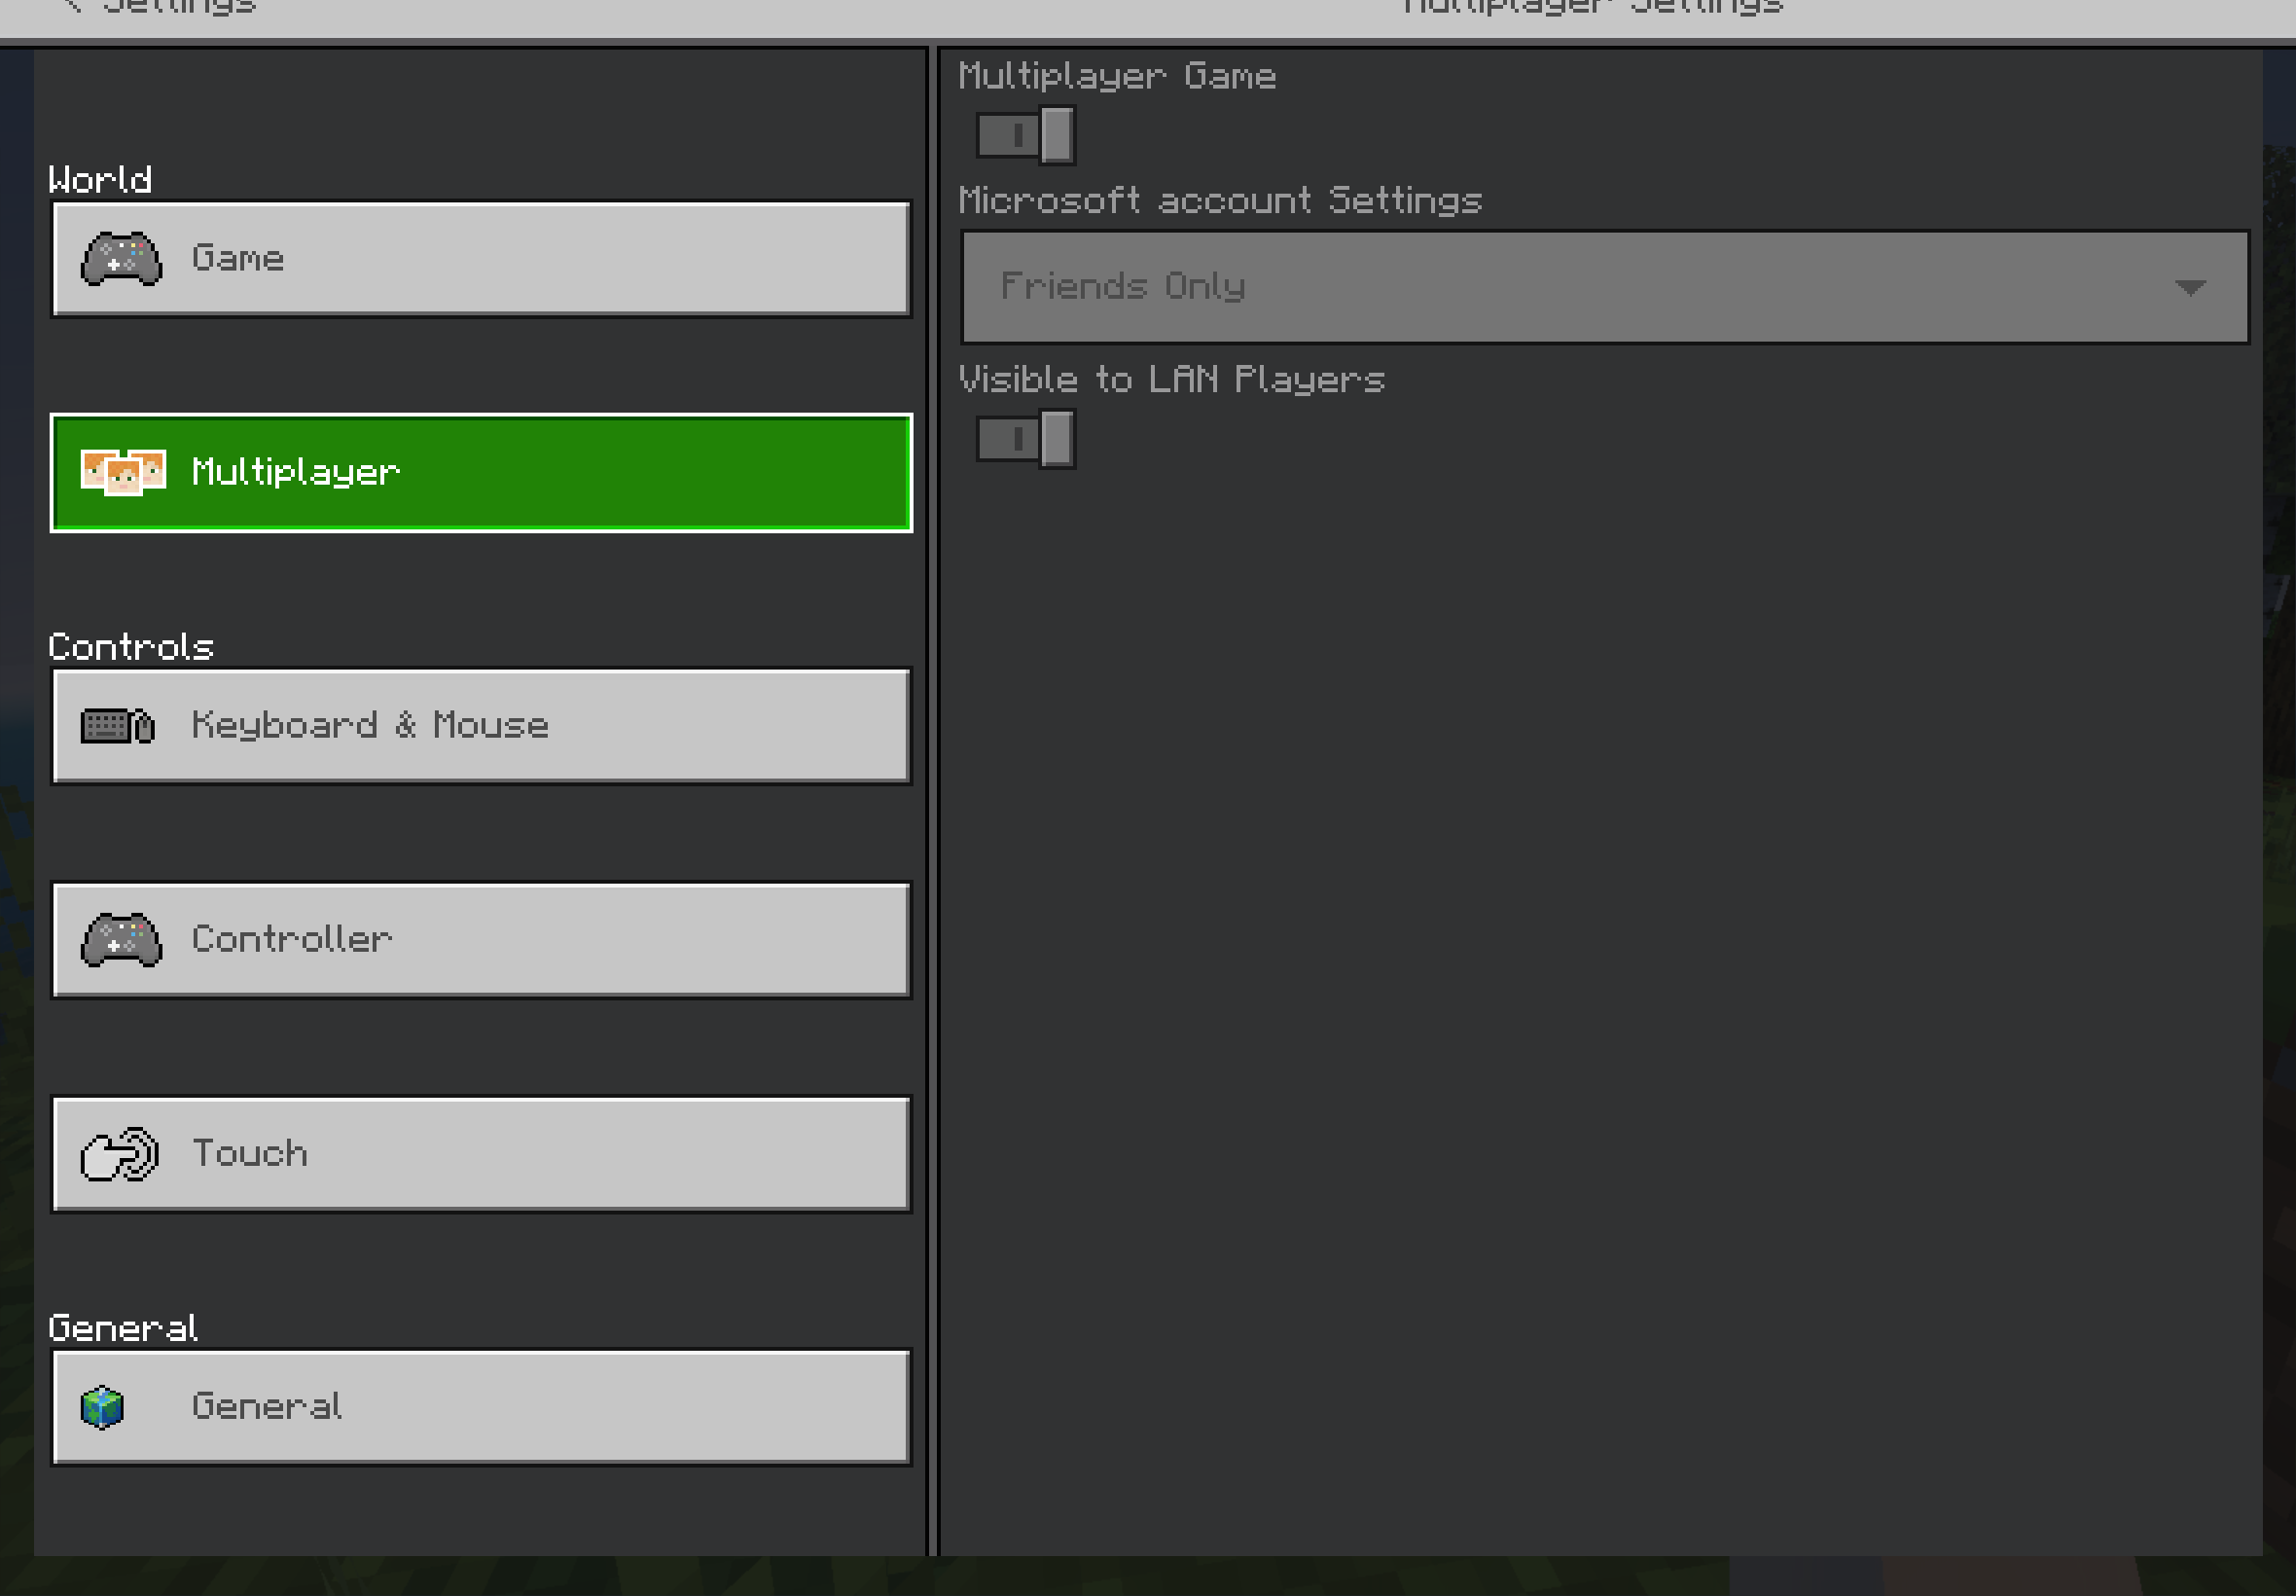Click the Multiplayer Game label text
Viewport: 2296px width, 1596px height.
tap(1117, 77)
